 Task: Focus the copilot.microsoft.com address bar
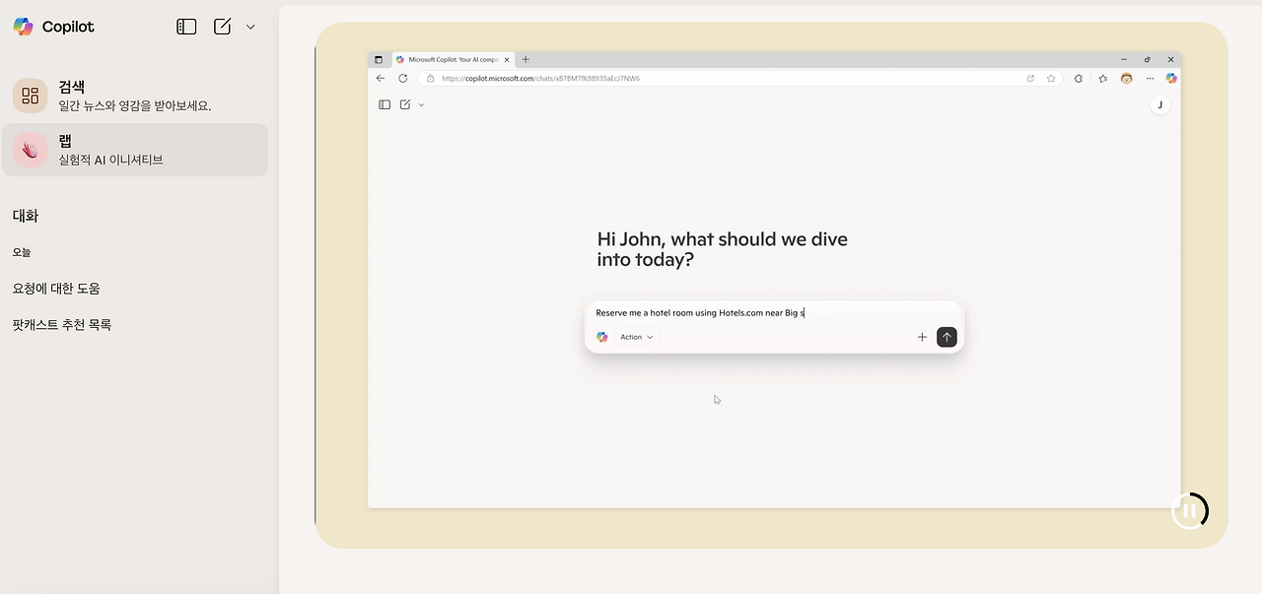(x=739, y=78)
